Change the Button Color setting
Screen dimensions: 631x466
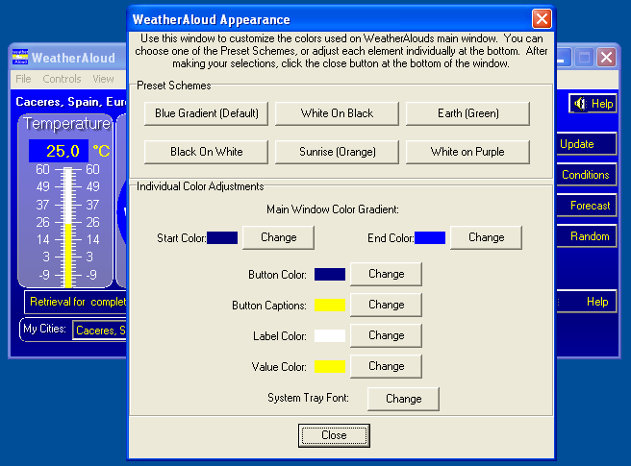387,274
